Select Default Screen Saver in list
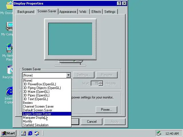 pos(47,110)
